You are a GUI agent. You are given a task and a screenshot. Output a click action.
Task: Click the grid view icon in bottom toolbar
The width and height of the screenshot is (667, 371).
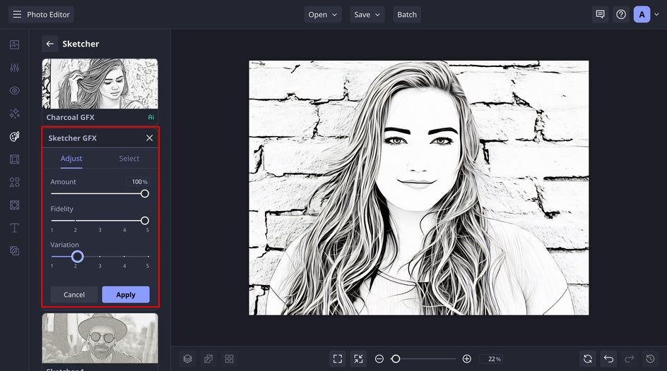pos(229,359)
